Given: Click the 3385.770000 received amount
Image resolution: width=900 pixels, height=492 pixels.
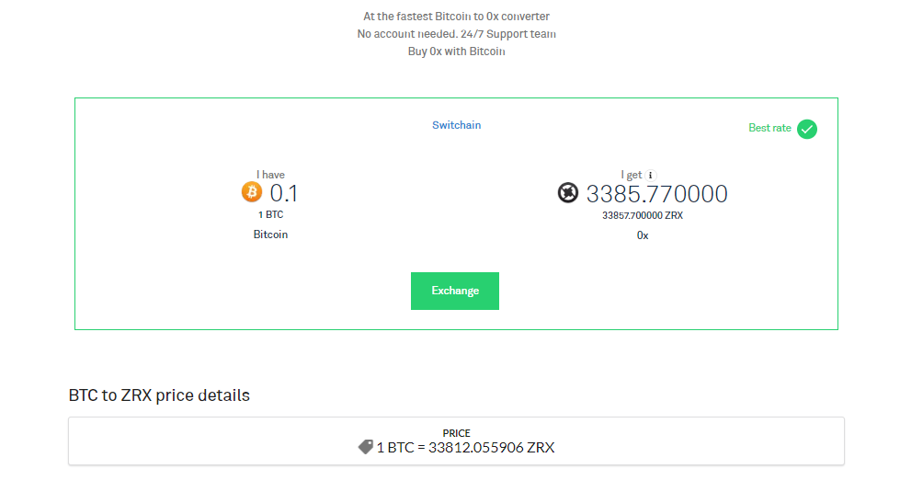Looking at the screenshot, I should coord(656,194).
